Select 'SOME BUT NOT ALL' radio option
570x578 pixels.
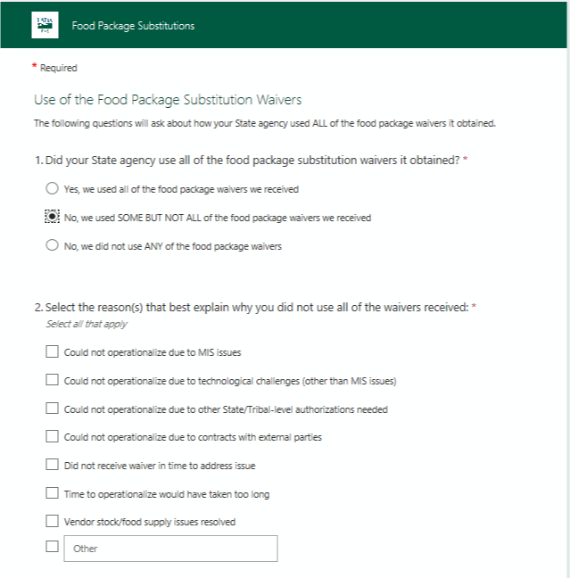52,217
